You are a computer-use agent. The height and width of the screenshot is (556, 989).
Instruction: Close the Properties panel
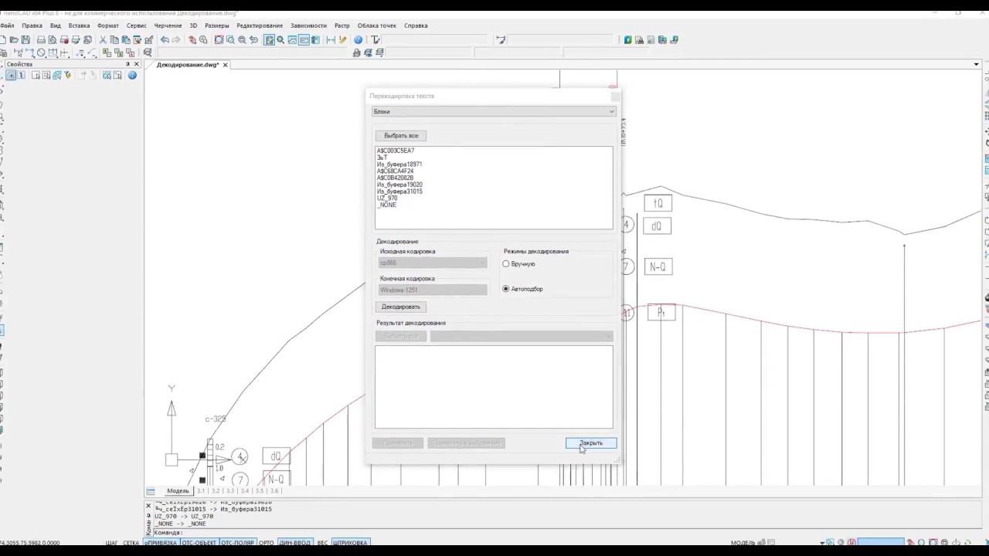click(x=137, y=65)
